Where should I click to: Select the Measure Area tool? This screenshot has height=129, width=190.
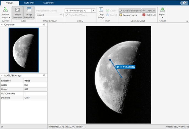tap(128, 15)
